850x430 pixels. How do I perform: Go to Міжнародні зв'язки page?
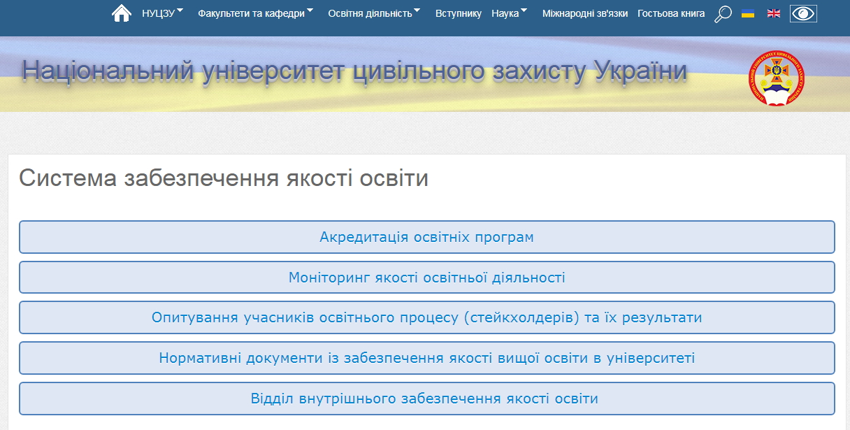tap(584, 13)
